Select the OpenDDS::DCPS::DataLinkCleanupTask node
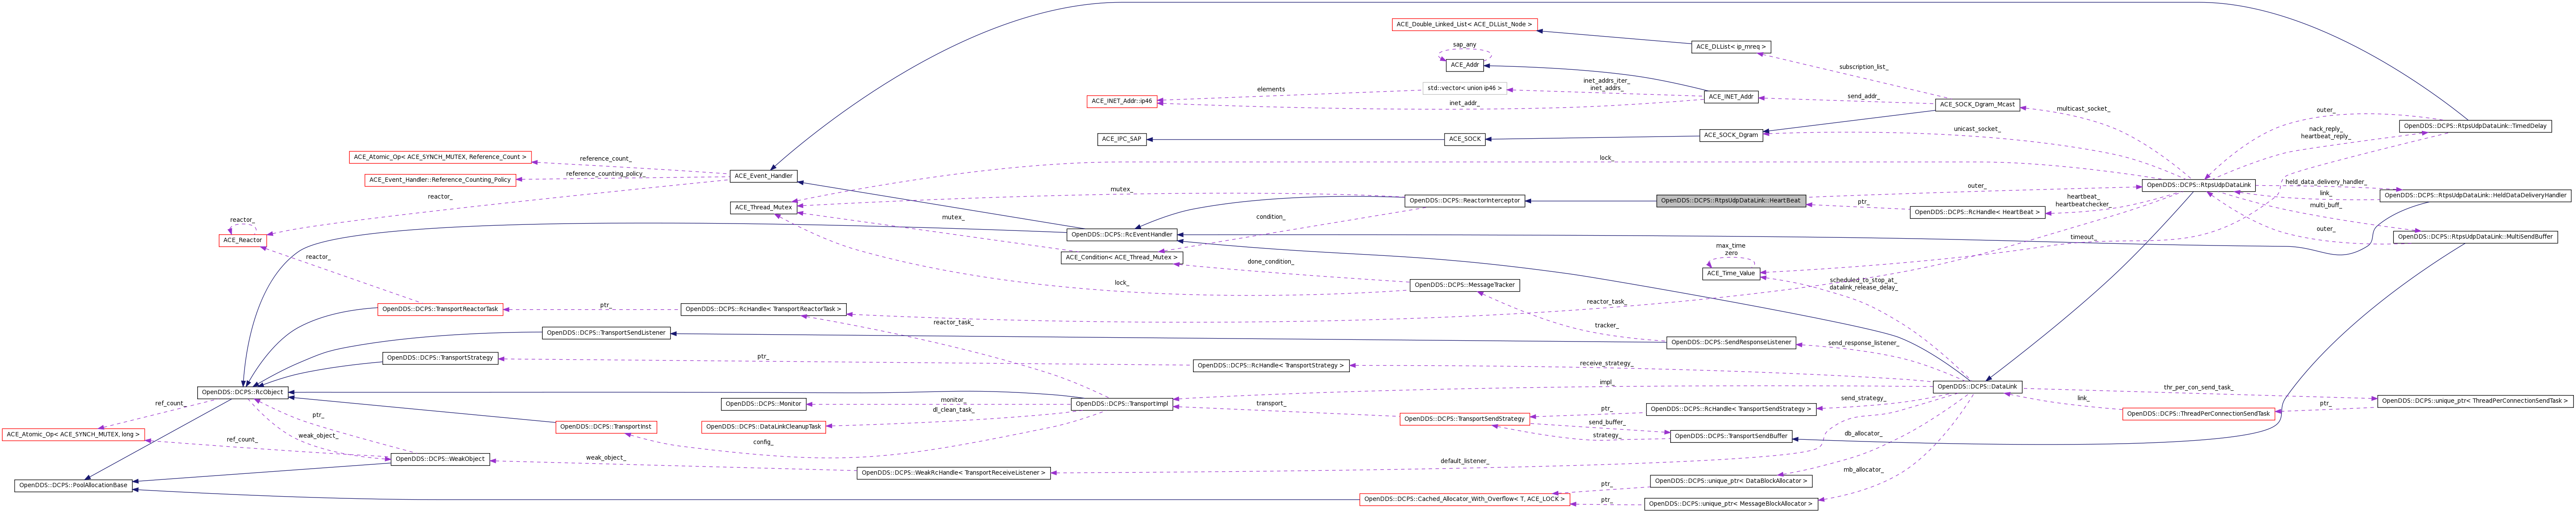The height and width of the screenshot is (513, 2576). tap(763, 427)
